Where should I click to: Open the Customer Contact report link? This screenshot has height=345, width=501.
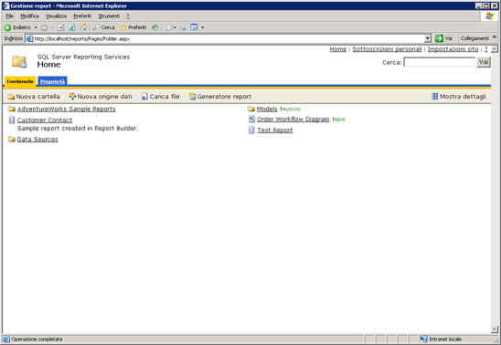coord(45,120)
